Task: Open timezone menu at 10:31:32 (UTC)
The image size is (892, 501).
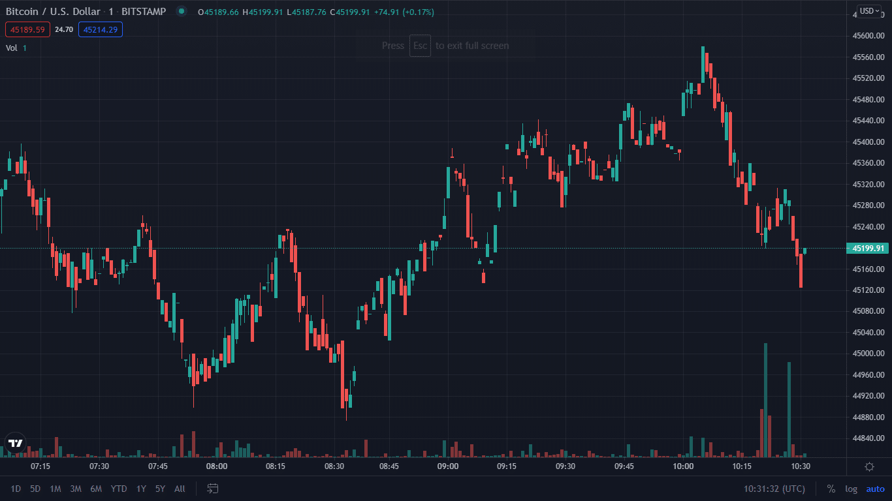Action: [x=774, y=489]
